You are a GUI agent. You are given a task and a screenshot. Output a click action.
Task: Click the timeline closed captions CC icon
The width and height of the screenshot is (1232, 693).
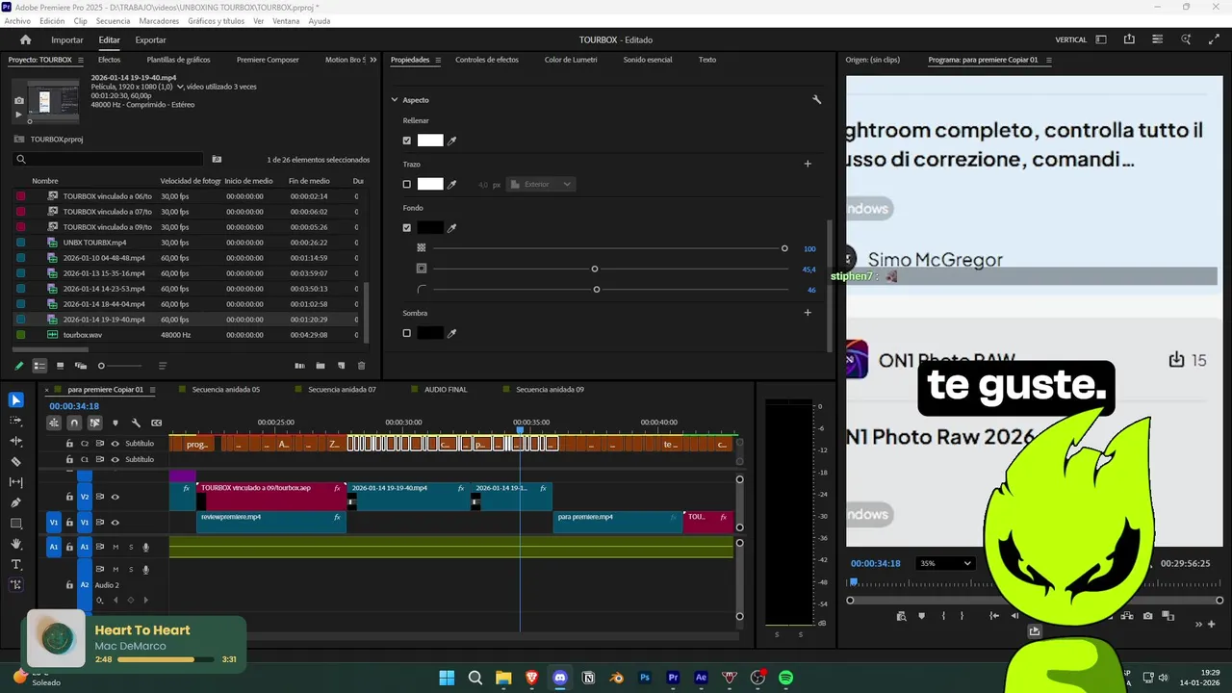click(157, 423)
